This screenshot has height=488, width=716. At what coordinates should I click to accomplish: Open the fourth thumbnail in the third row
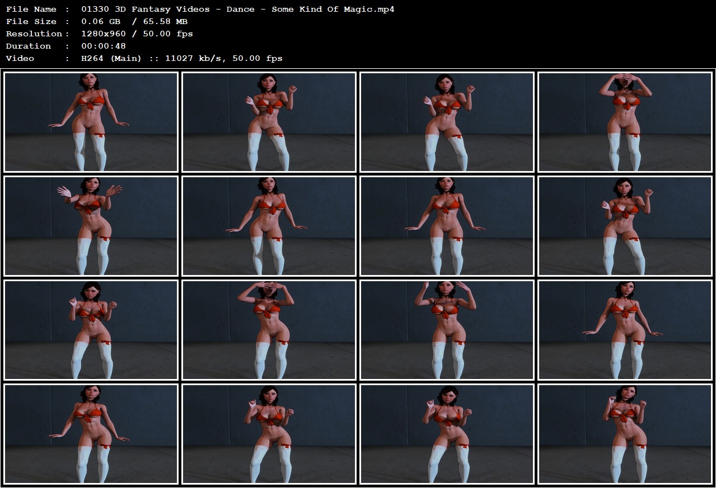pyautogui.click(x=625, y=330)
